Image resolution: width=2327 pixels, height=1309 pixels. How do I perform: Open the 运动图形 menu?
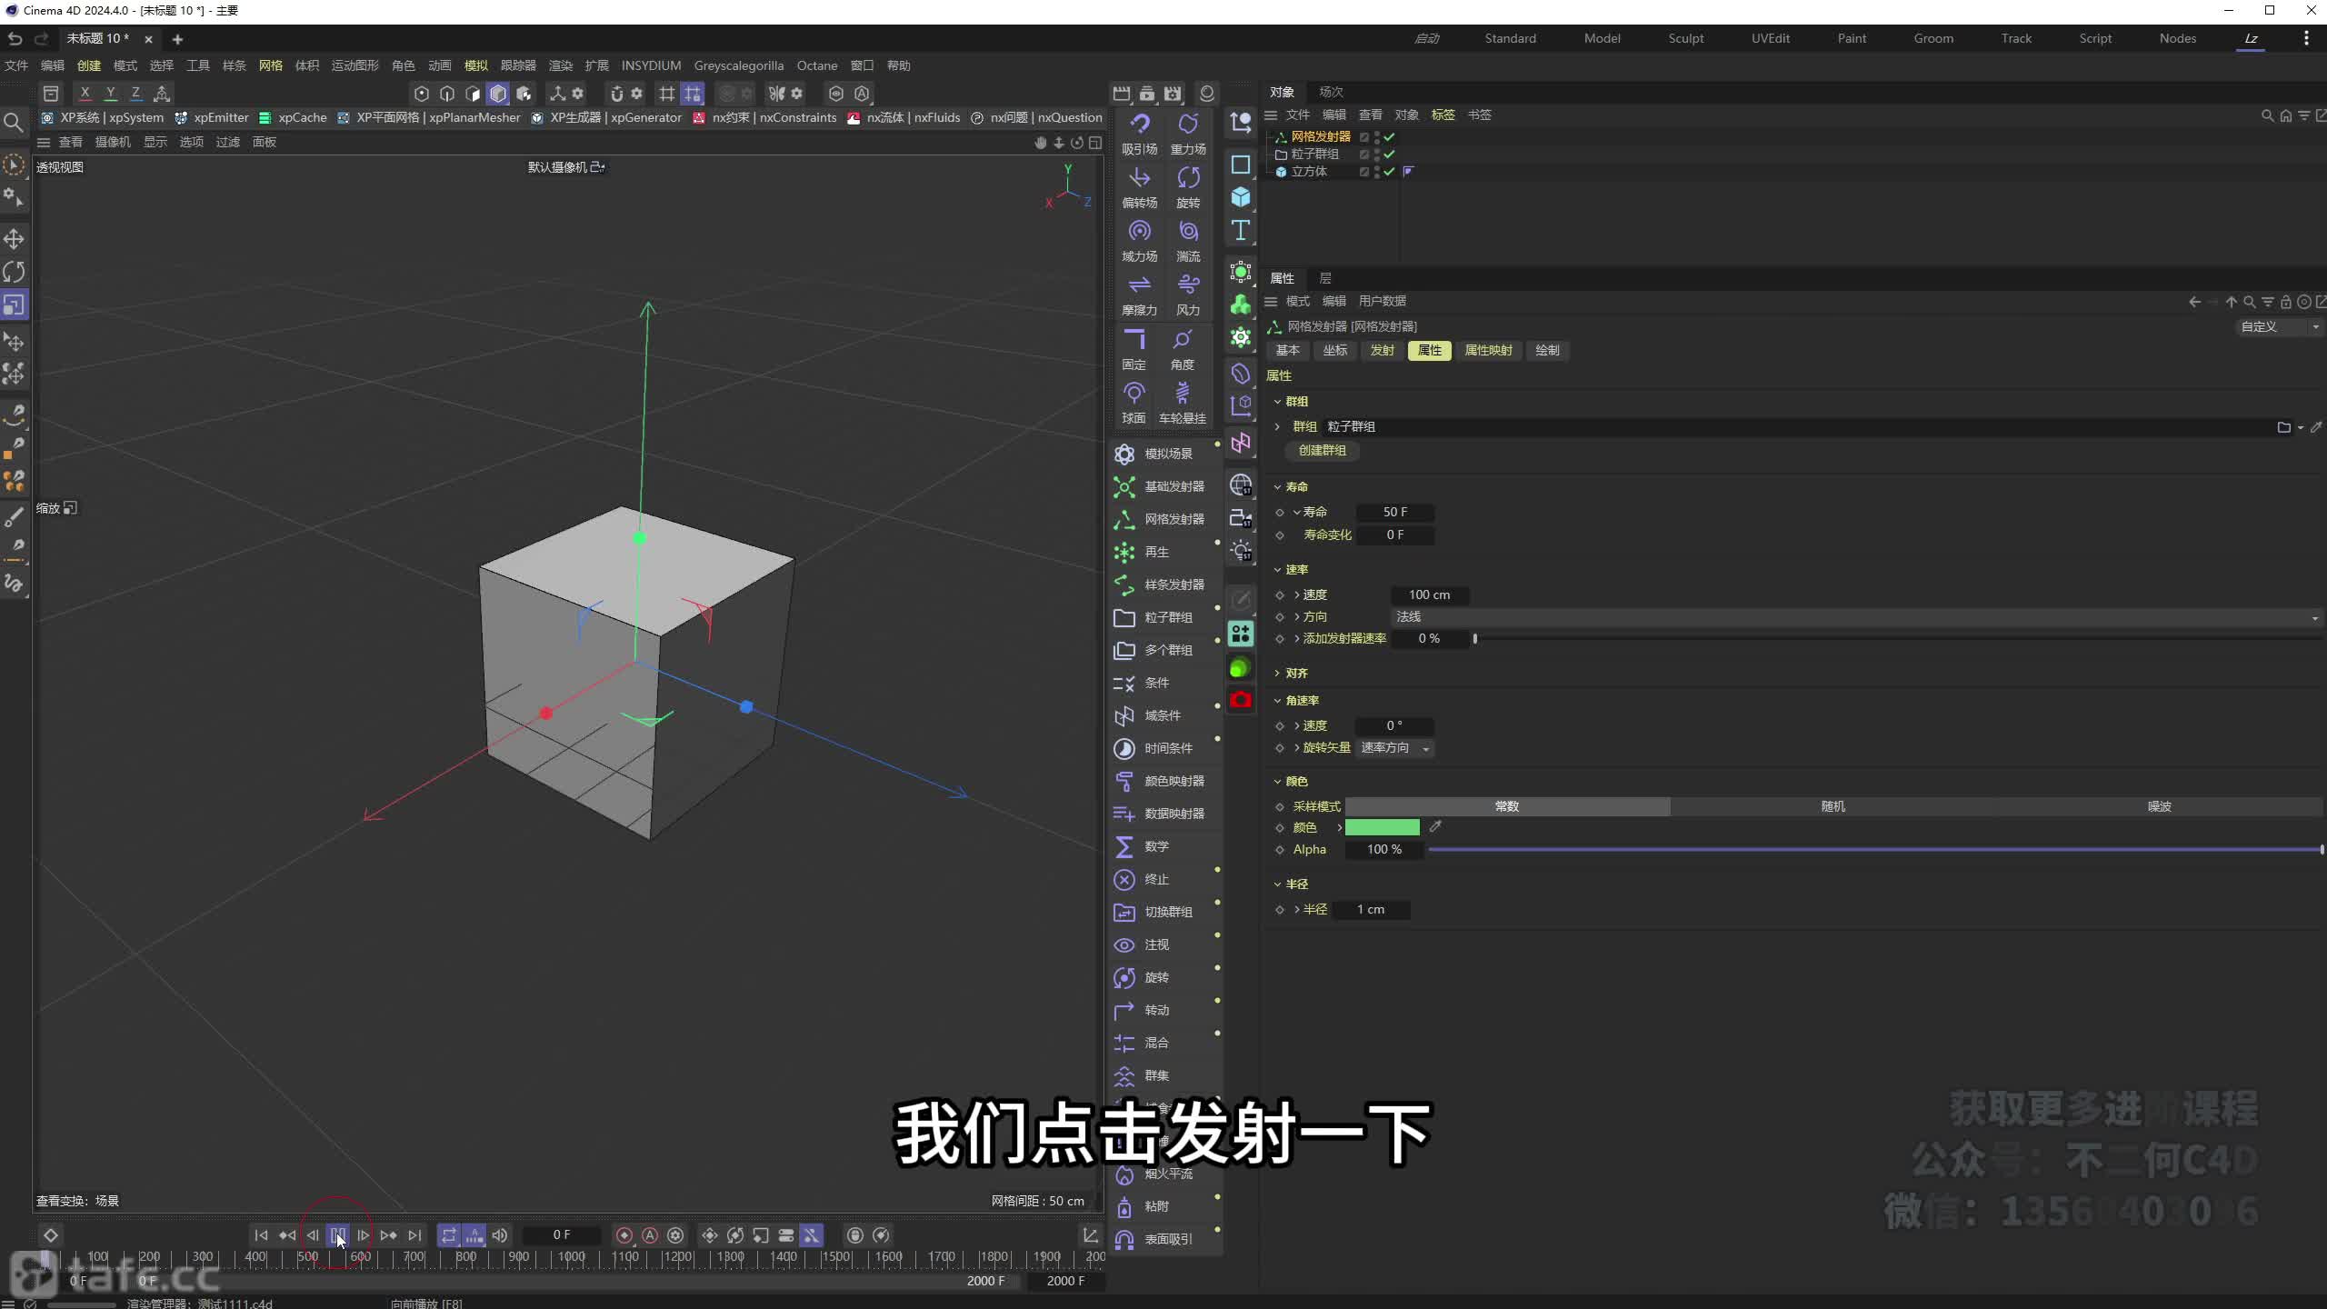355,65
